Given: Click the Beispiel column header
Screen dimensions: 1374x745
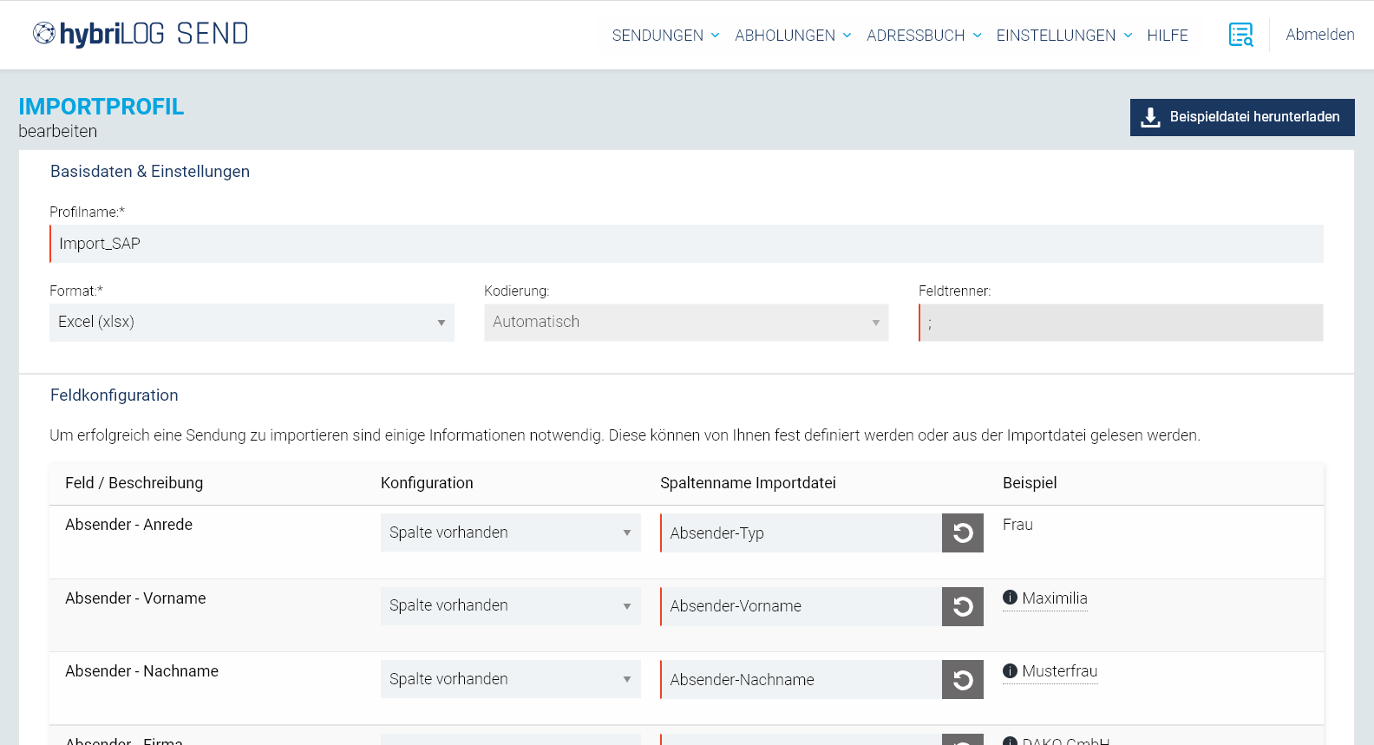Looking at the screenshot, I should coord(1030,483).
